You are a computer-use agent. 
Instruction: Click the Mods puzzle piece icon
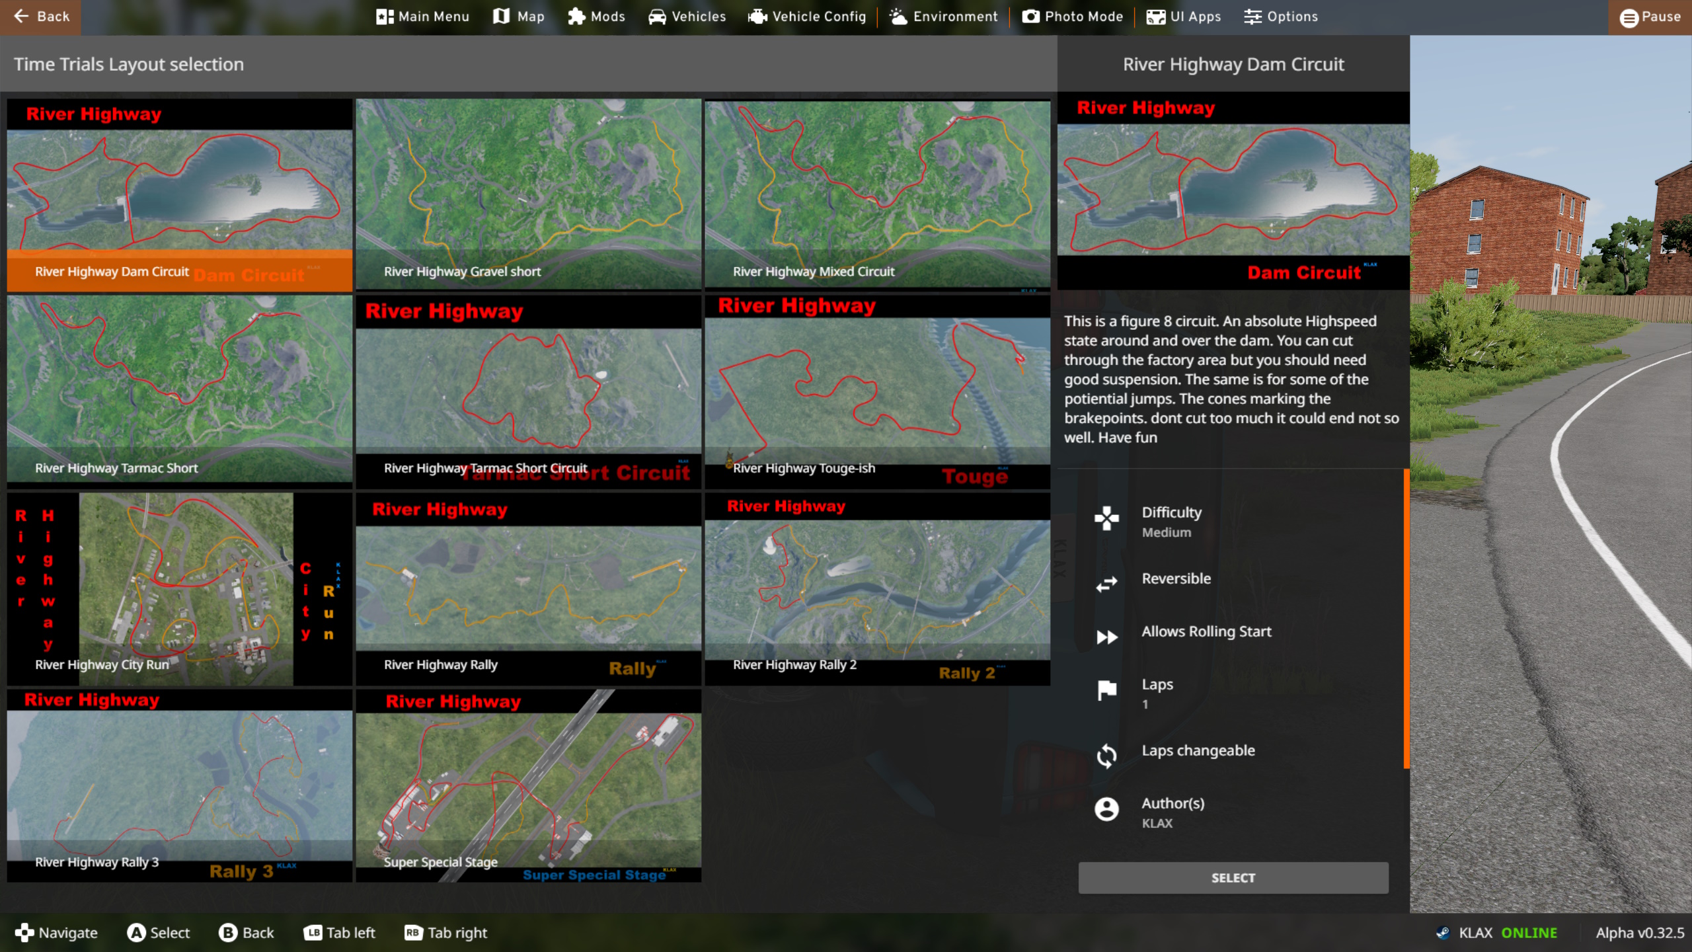click(576, 17)
